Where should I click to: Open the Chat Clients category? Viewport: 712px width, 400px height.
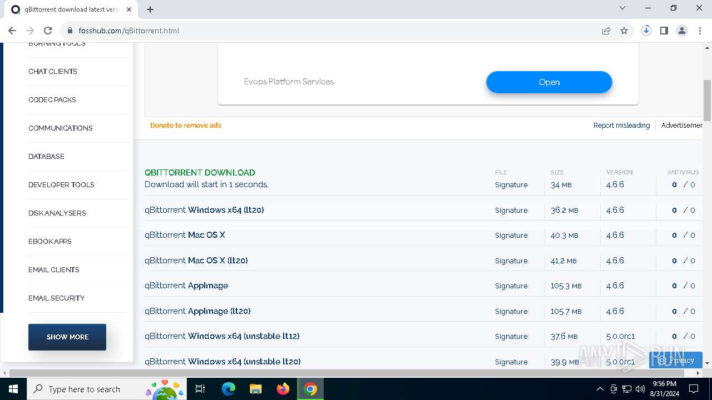53,72
